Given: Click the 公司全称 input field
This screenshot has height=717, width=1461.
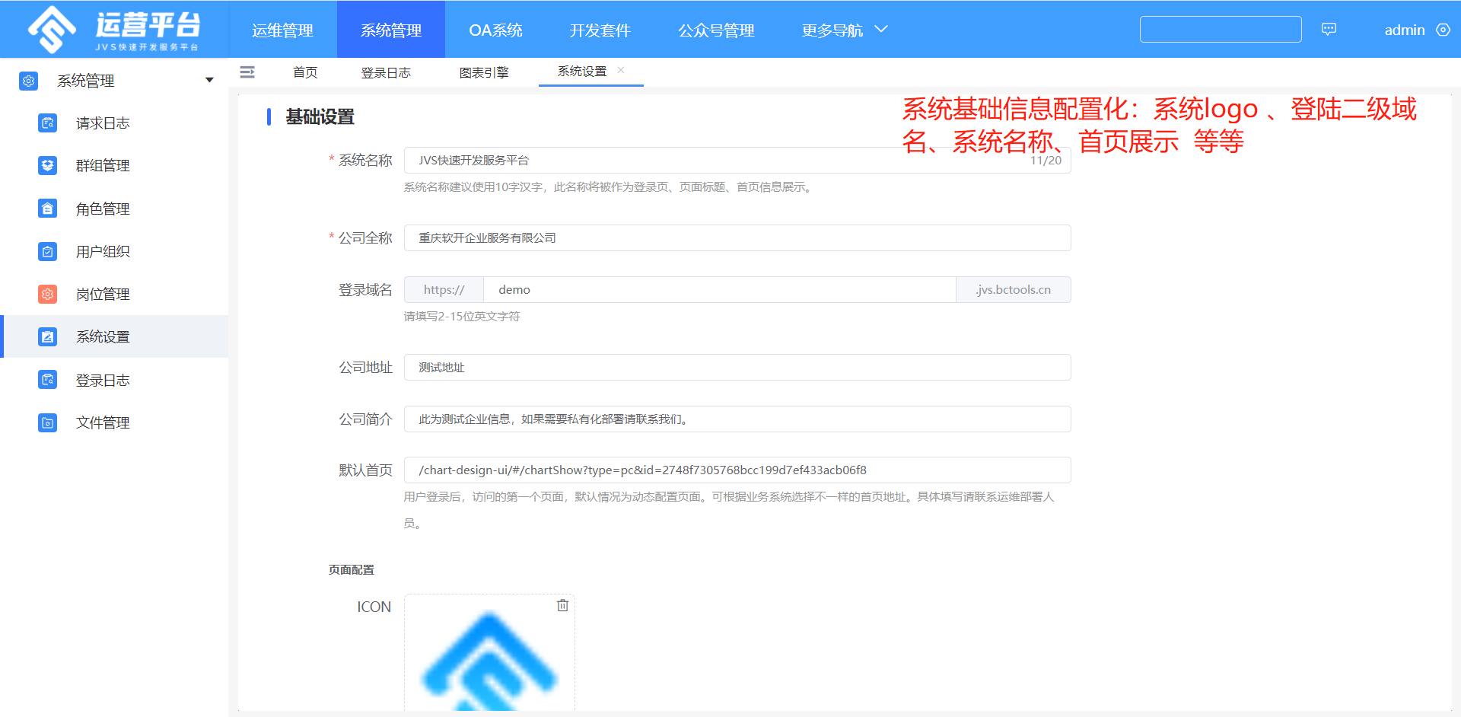Looking at the screenshot, I should pyautogui.click(x=737, y=237).
